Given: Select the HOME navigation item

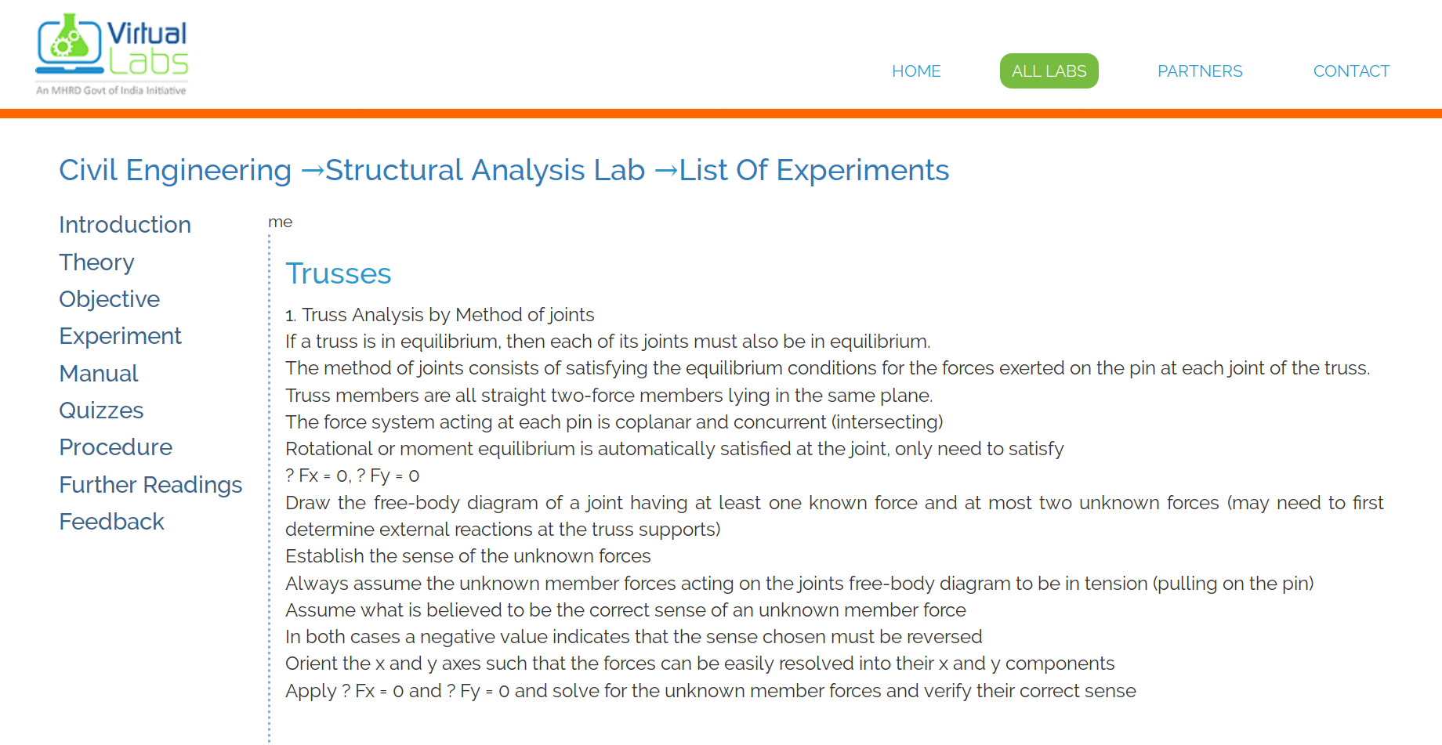Looking at the screenshot, I should [915, 71].
